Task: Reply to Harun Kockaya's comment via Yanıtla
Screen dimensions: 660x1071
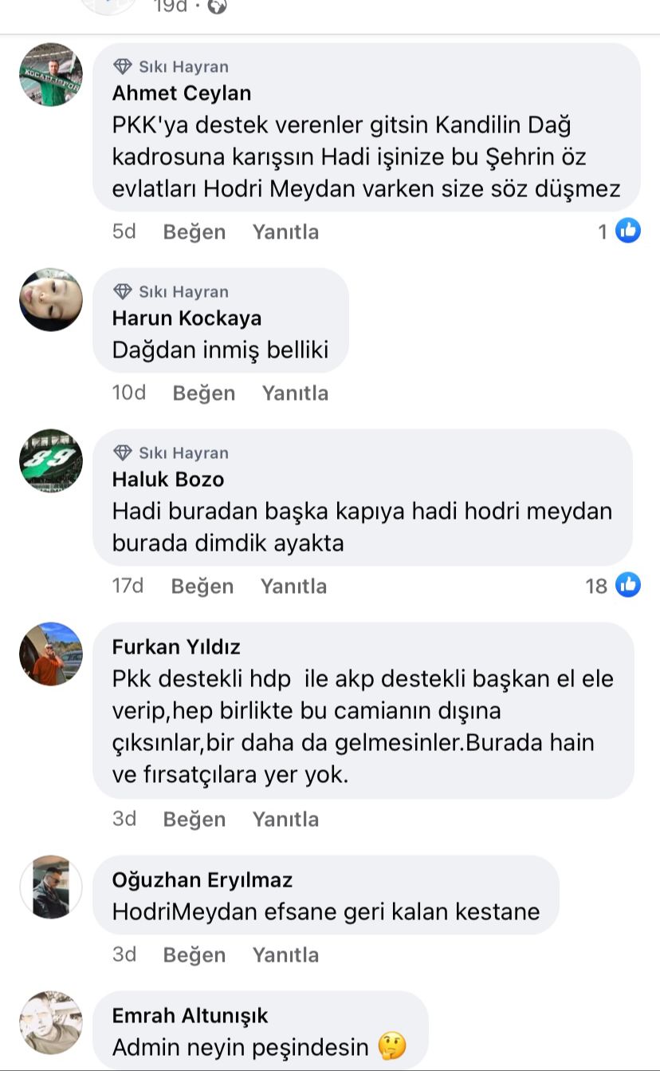Action: click(x=295, y=393)
